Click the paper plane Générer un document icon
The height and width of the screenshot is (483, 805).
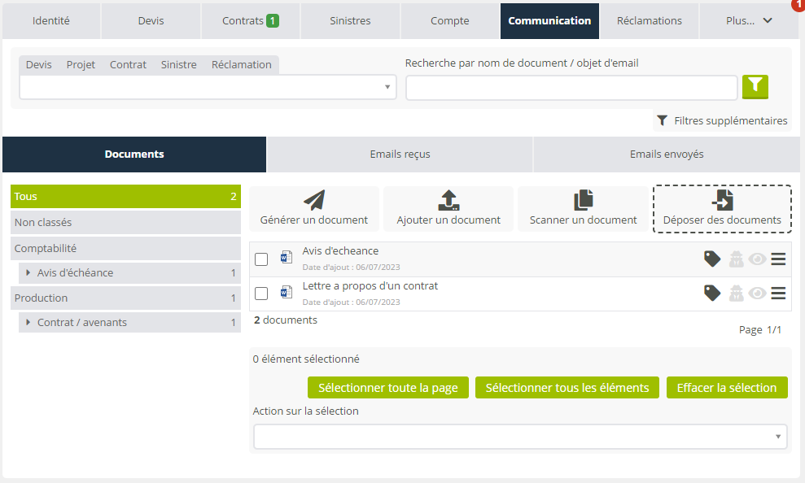click(313, 200)
